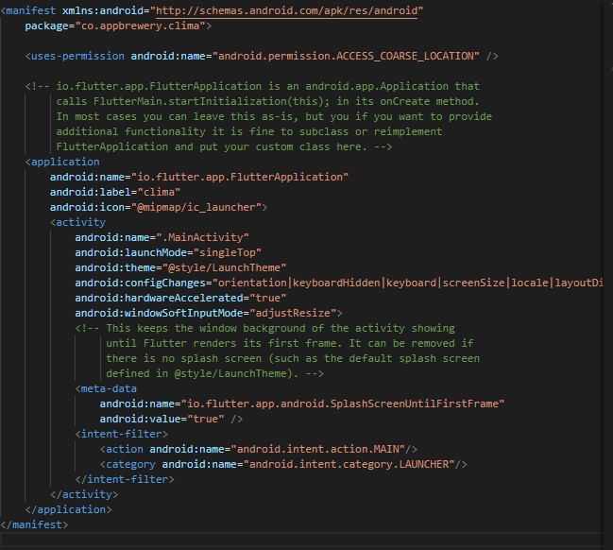
Task: Click the closing activity tag
Action: pyautogui.click(x=84, y=494)
